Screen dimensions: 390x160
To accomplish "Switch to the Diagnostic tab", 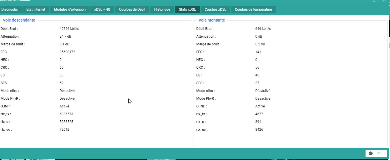I will click(x=10, y=9).
